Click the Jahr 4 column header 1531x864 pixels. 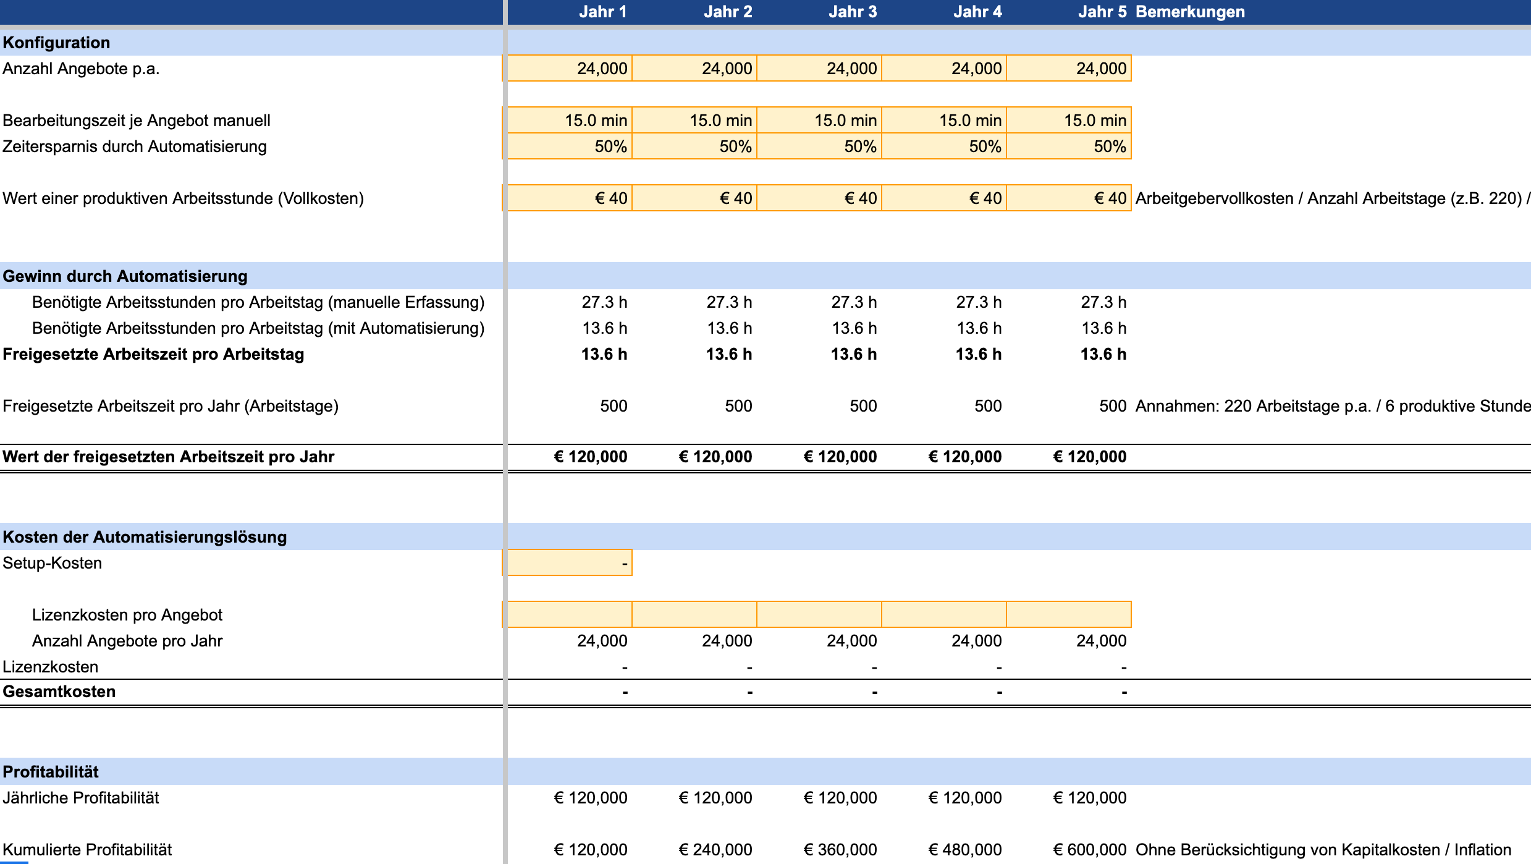977,12
